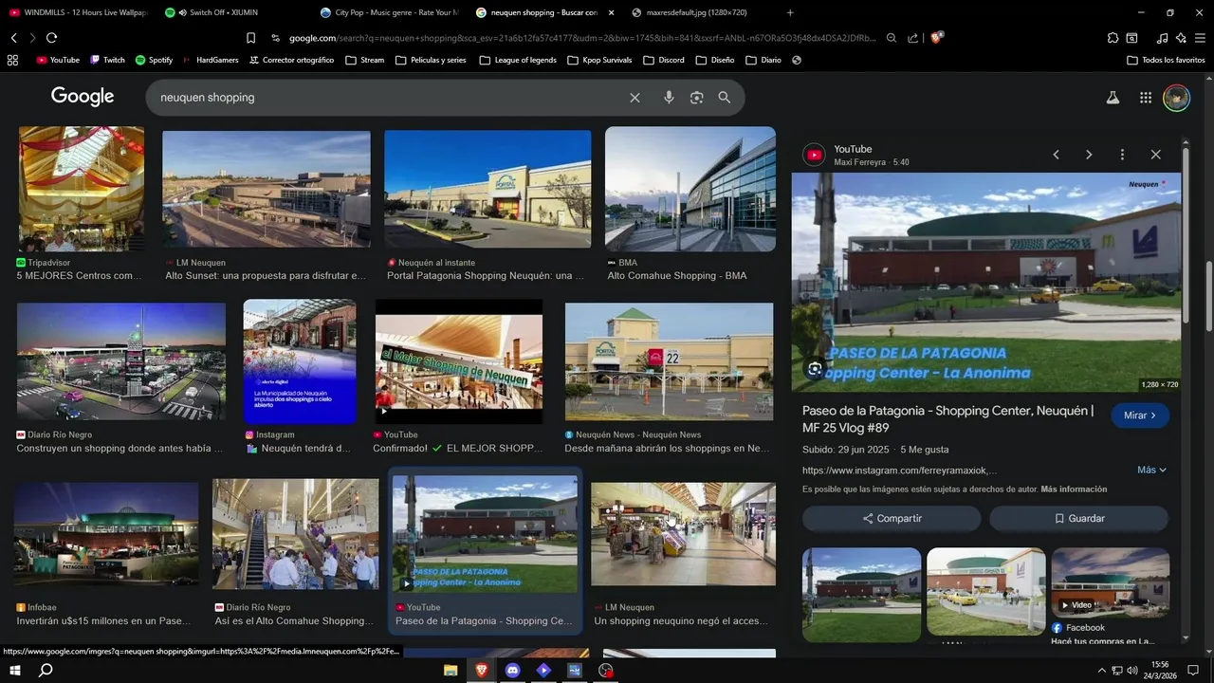Open the taskbar volume speaker icon
Viewport: 1214px width, 683px height.
click(1132, 671)
